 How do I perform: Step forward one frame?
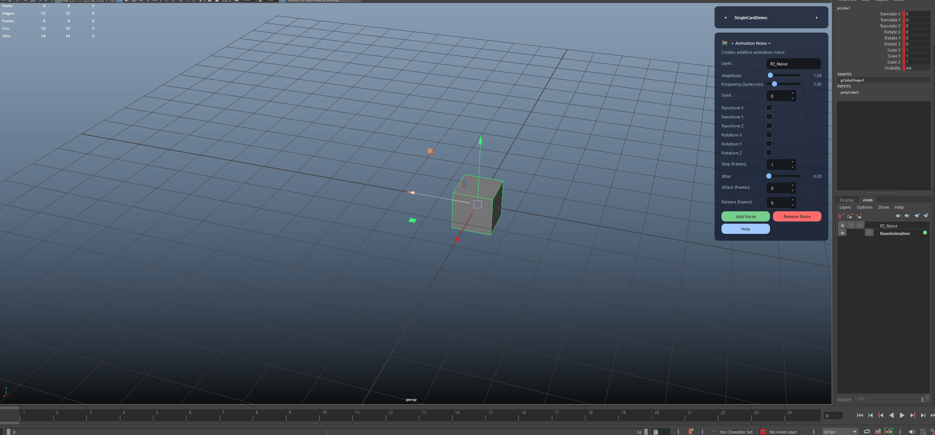[x=923, y=415]
